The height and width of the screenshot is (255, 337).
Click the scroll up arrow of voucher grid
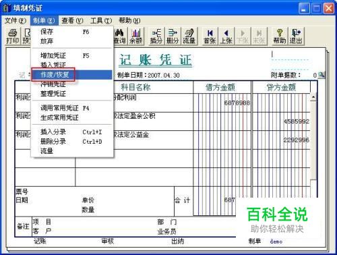point(313,97)
